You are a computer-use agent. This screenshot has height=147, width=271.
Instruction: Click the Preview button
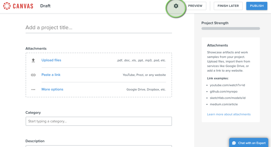point(195,6)
